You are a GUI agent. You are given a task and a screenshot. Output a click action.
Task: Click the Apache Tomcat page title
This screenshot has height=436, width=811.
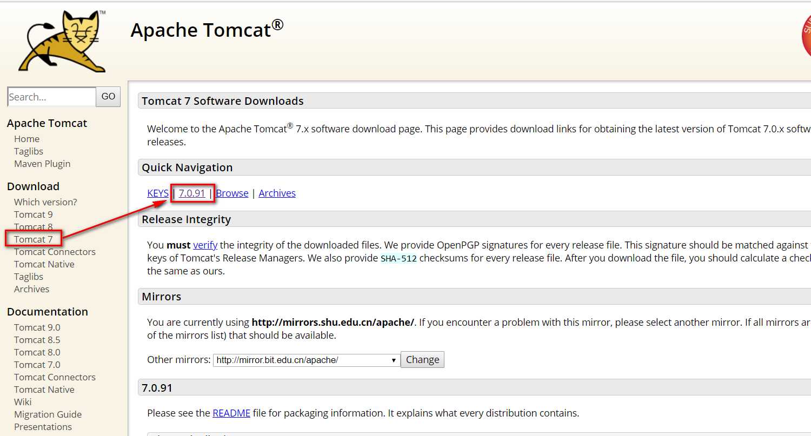(x=207, y=29)
